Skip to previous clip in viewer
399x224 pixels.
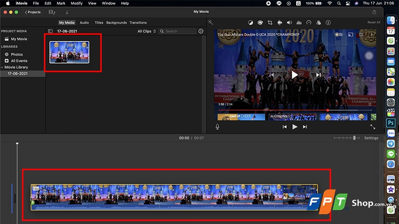pos(284,127)
